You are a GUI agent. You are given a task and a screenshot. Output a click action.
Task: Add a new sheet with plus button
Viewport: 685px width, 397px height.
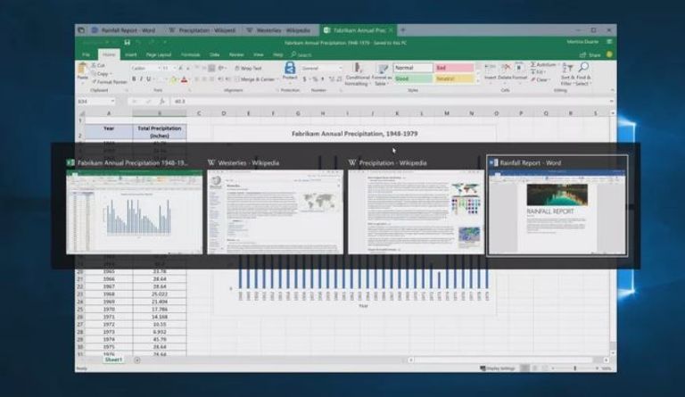tap(135, 360)
